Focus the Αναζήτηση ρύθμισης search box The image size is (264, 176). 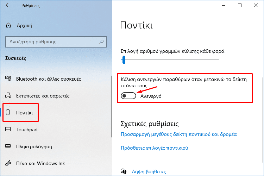tap(56, 42)
